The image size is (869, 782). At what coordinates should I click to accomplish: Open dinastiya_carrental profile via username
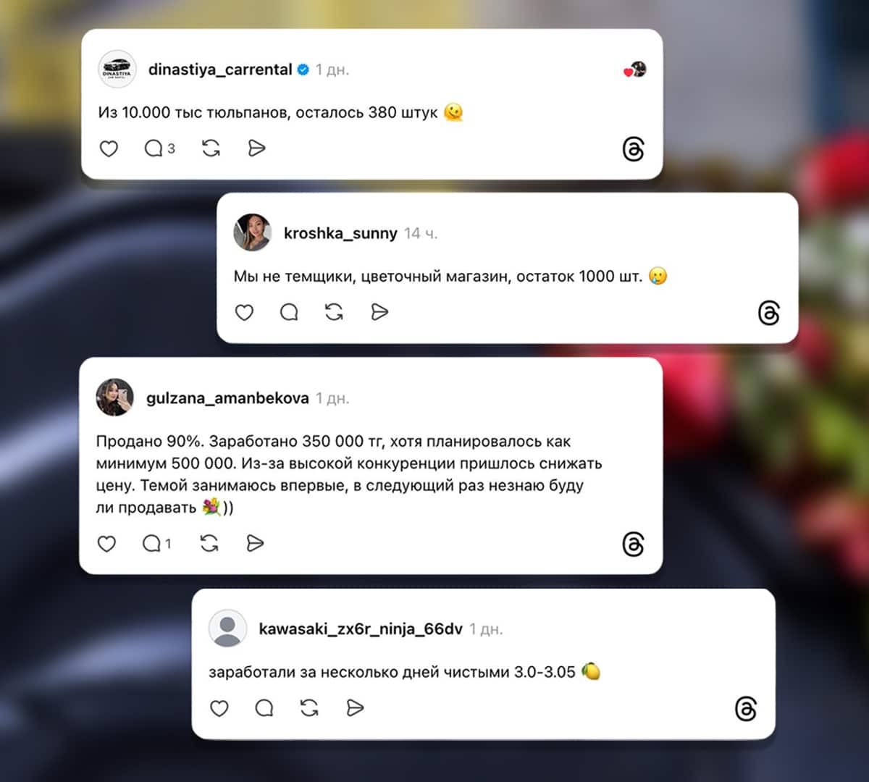click(220, 70)
